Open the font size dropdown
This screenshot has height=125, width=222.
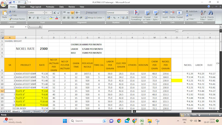[x=51, y=13]
